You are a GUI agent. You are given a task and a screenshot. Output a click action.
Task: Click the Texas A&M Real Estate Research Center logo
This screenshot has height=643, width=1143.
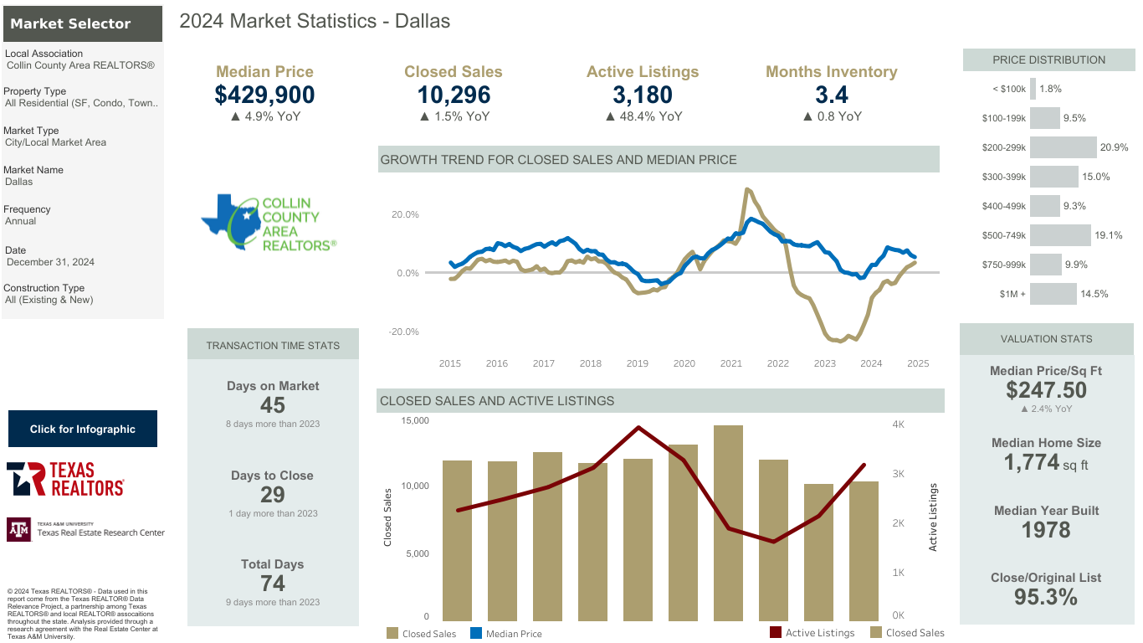pyautogui.click(x=85, y=529)
